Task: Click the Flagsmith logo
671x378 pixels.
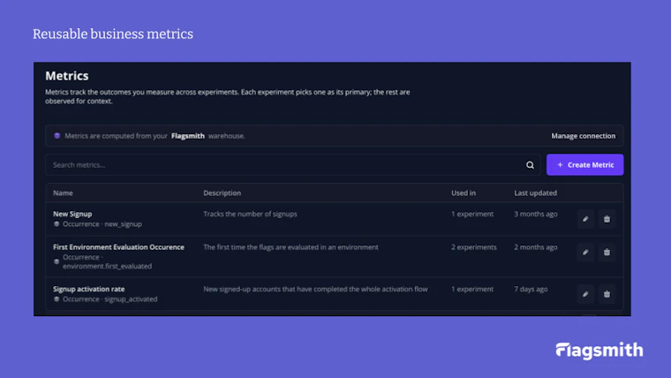Action: pos(599,351)
